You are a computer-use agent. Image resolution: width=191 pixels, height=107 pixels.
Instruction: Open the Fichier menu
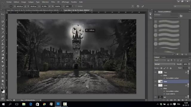click(9, 2)
